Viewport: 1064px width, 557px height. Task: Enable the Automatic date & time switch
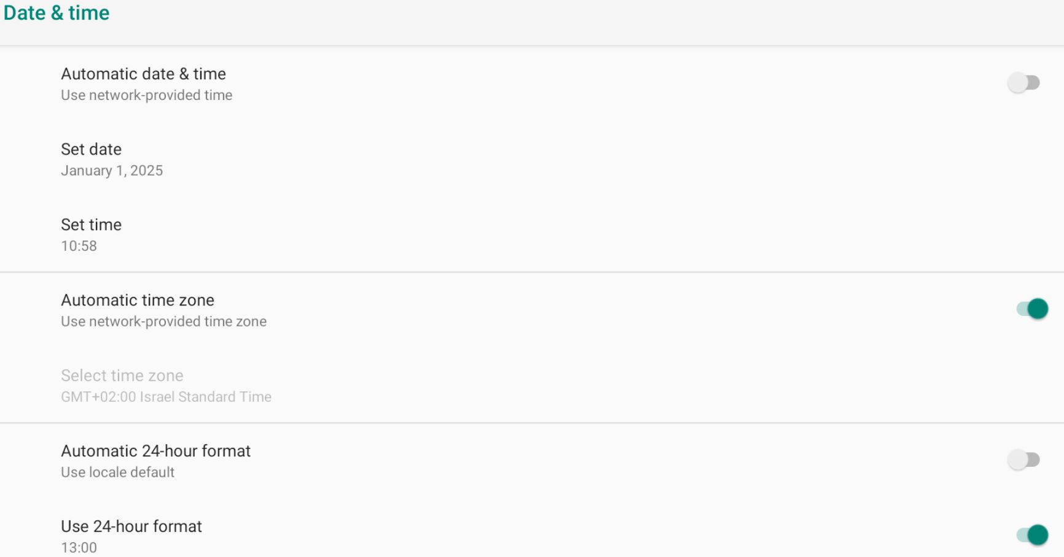coord(1023,82)
